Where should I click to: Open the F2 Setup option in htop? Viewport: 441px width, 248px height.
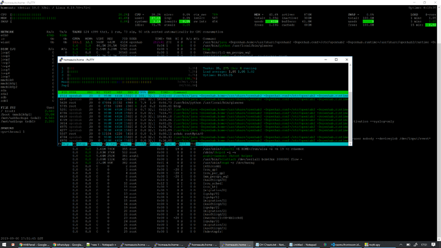pos(80,144)
